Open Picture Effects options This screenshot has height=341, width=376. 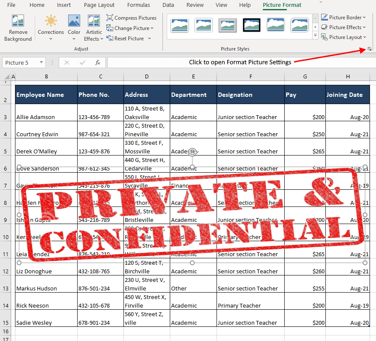(x=343, y=27)
